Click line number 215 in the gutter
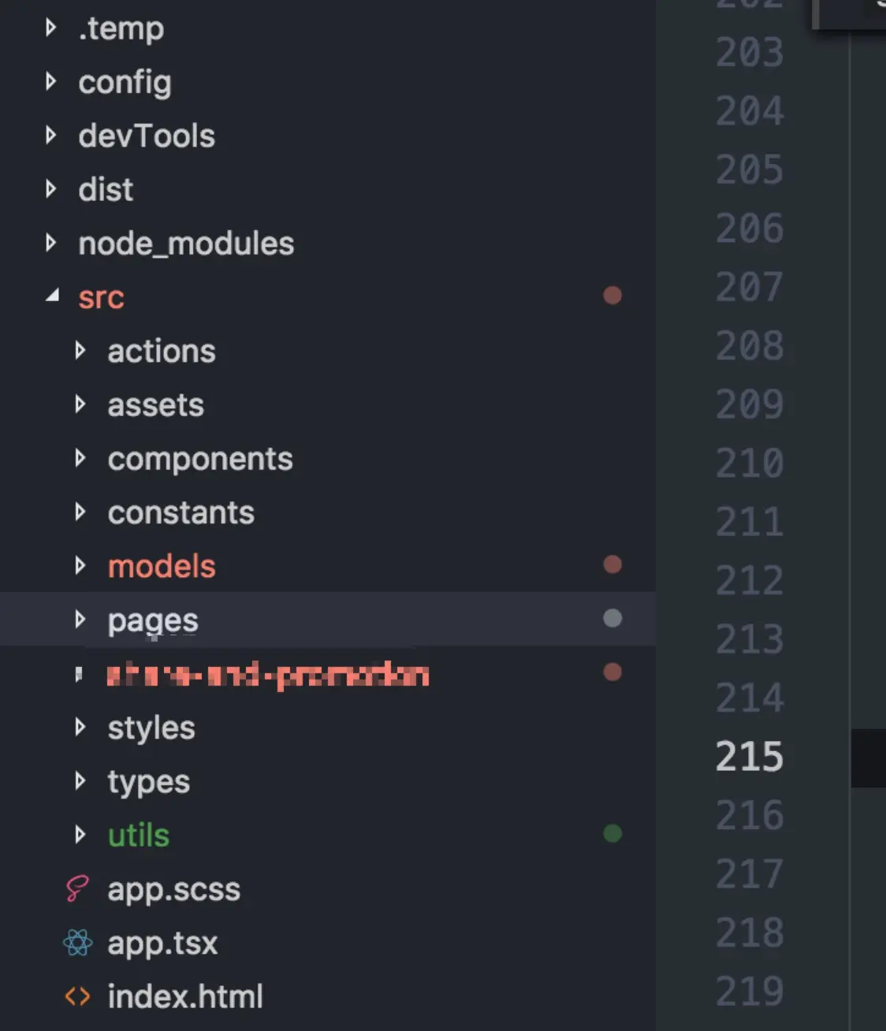The height and width of the screenshot is (1031, 886). tap(750, 757)
